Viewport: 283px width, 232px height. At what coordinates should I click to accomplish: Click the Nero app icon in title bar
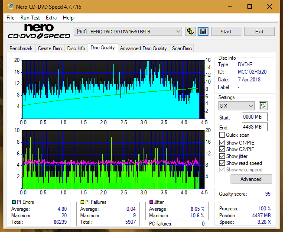(10, 6)
